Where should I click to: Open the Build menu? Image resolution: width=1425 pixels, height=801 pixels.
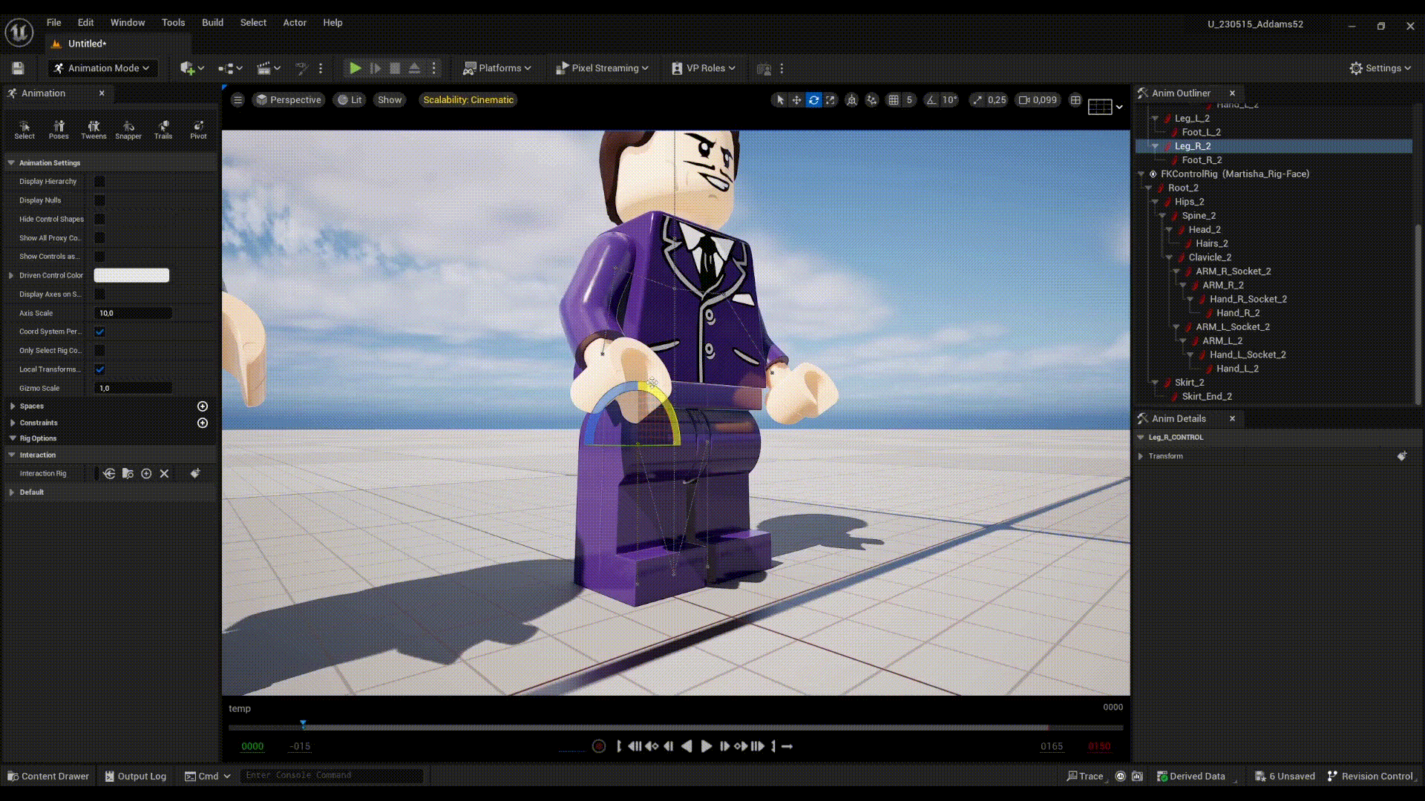pos(212,22)
